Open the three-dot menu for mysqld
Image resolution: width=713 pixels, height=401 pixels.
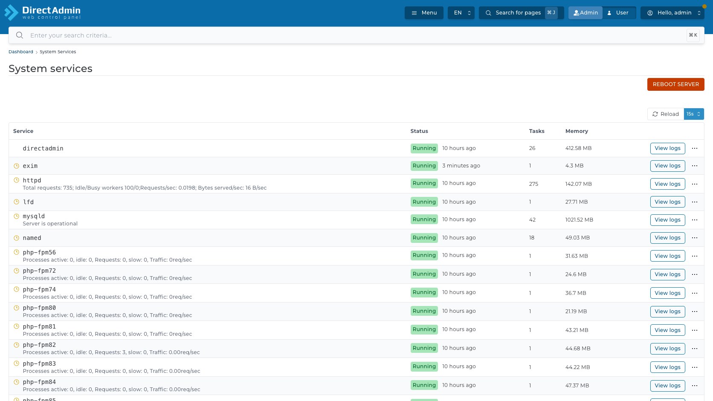pyautogui.click(x=695, y=220)
